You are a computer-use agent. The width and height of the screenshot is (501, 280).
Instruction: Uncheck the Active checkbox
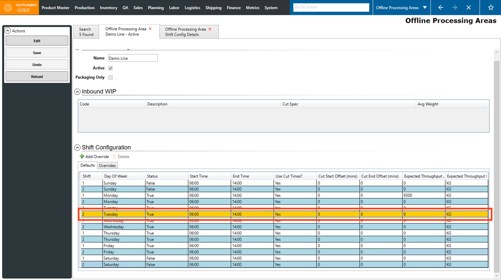click(111, 68)
